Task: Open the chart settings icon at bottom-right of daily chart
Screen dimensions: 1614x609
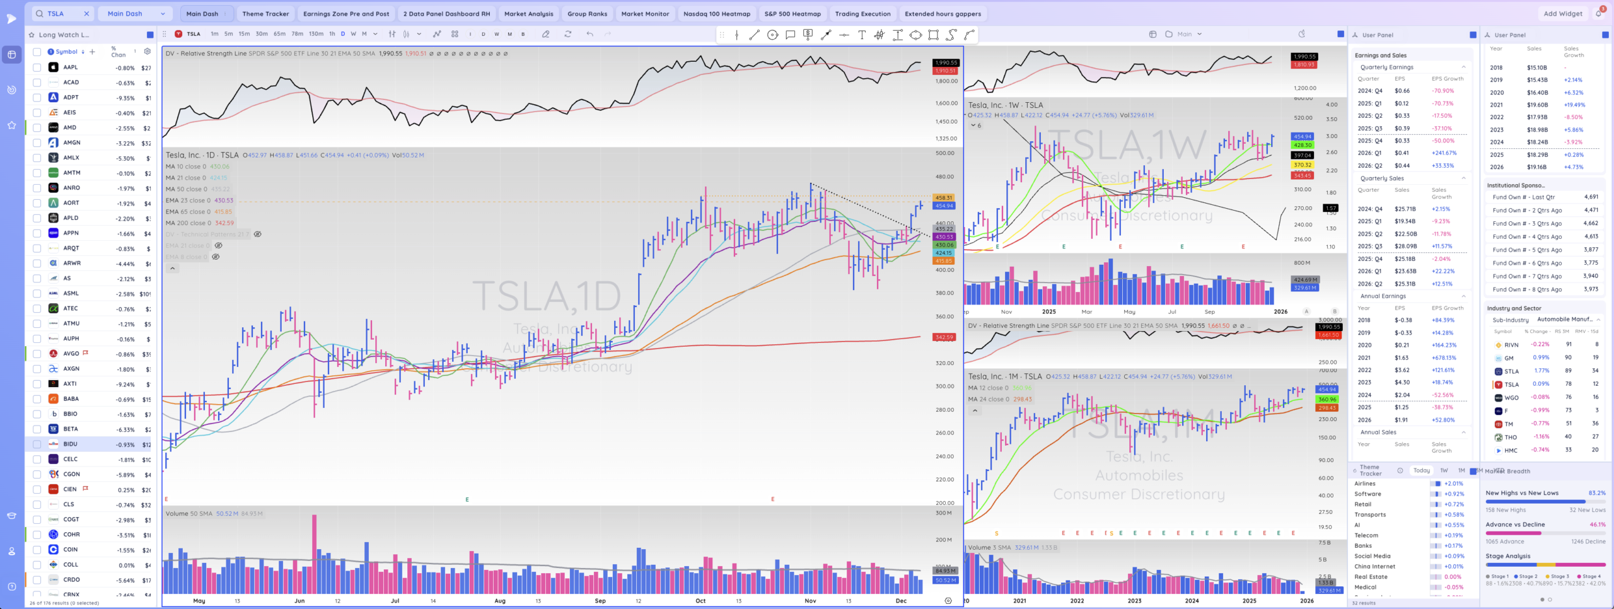Action: [x=948, y=601]
